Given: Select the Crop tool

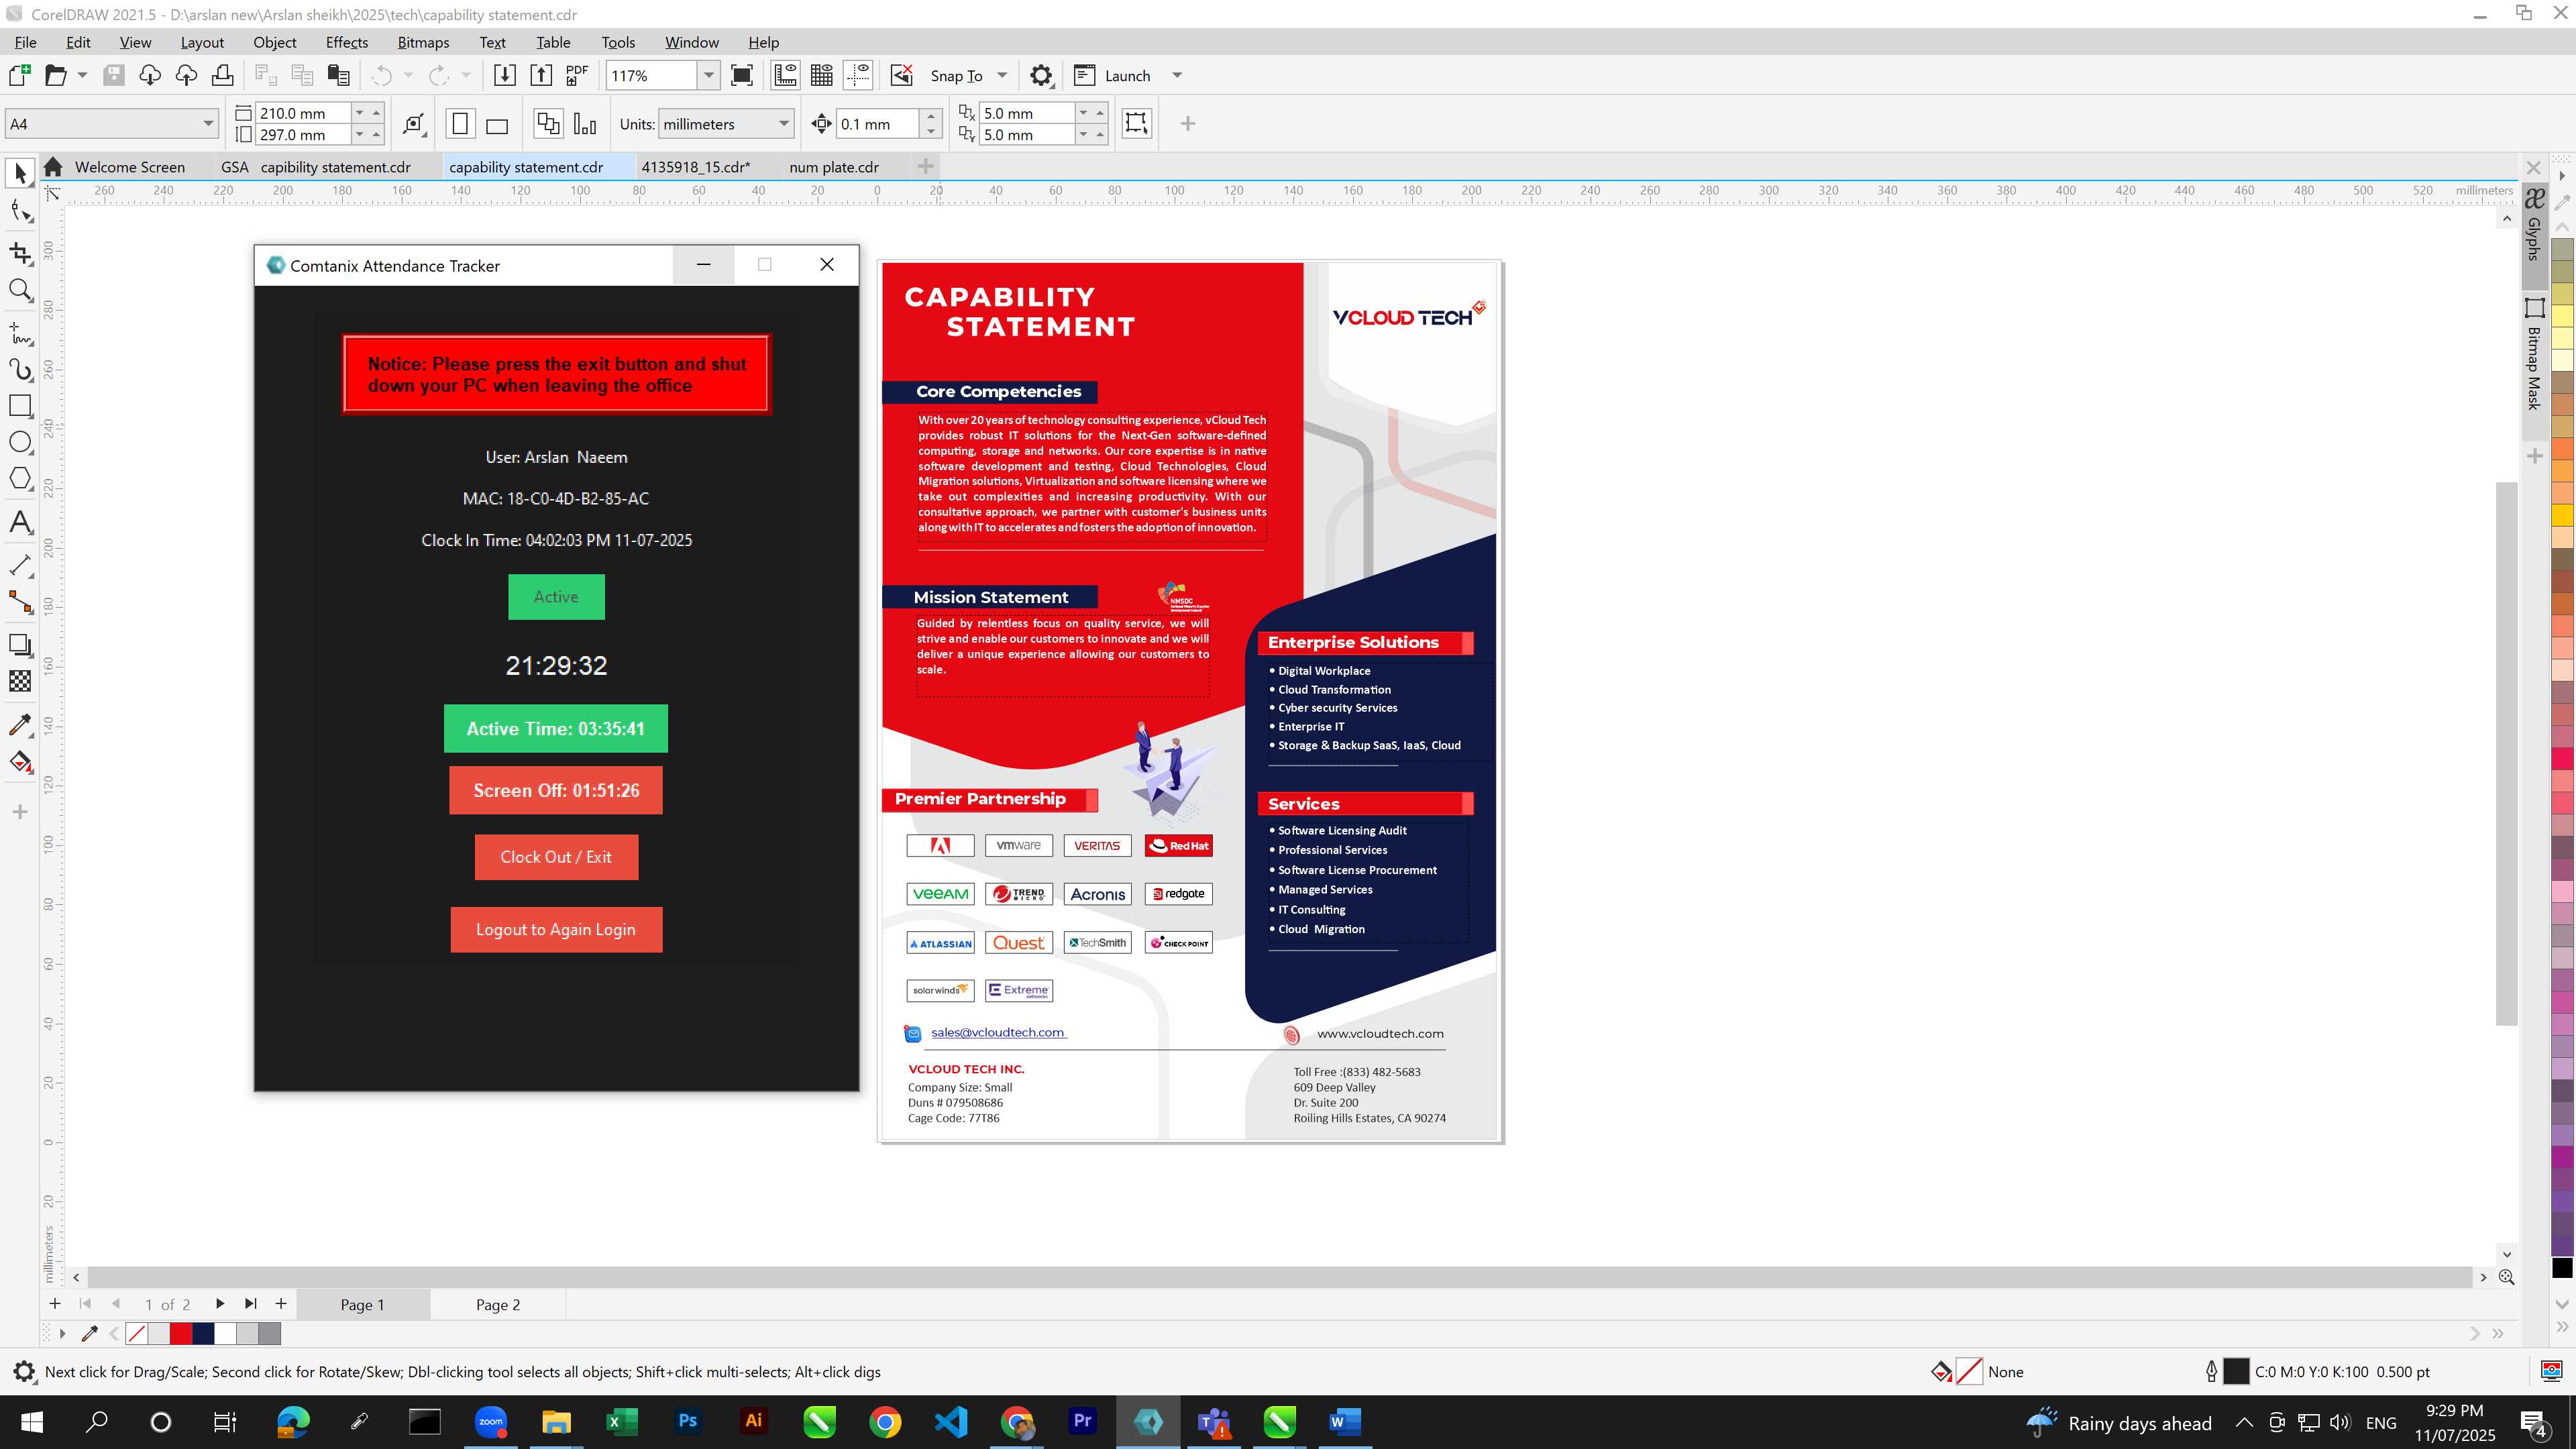Looking at the screenshot, I should tap(20, 253).
